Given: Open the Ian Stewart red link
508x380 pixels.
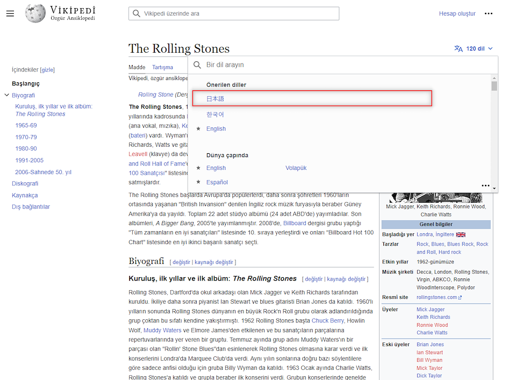Looking at the screenshot, I should pos(430,353).
